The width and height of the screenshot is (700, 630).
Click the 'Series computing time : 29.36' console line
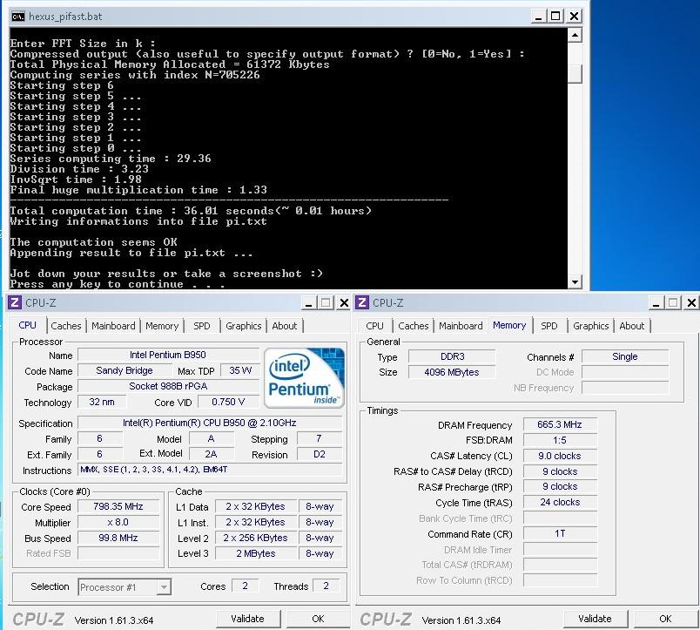click(111, 159)
